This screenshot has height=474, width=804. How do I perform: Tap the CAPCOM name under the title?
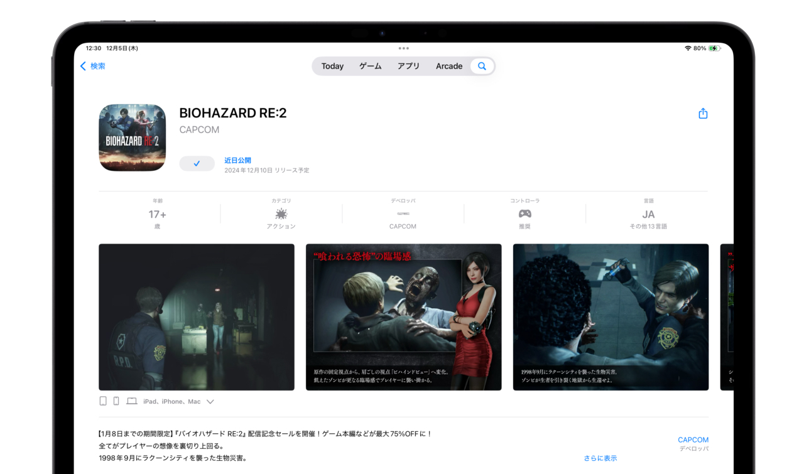[199, 130]
